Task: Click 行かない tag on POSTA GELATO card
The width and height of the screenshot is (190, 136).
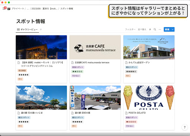Action: click(x=130, y=126)
